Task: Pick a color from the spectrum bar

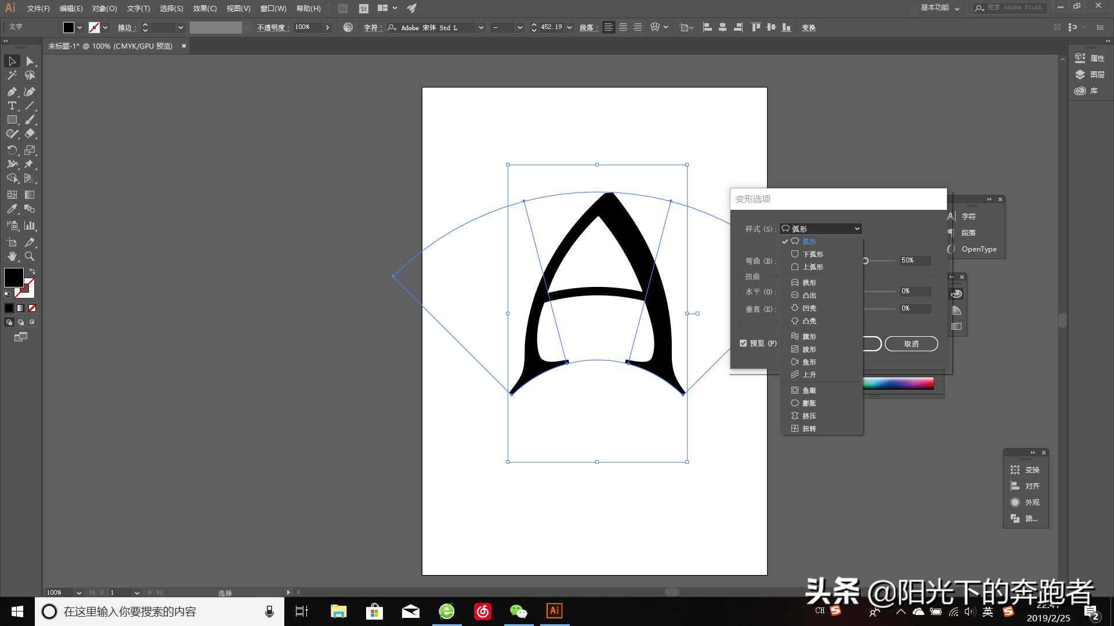Action: click(x=898, y=383)
